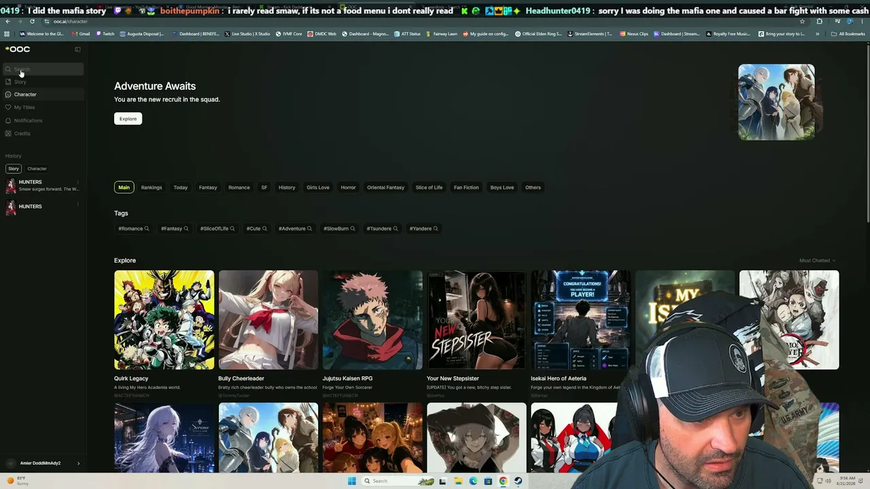This screenshot has height=489, width=870.
Task: Select the SF category tab
Action: [x=264, y=187]
